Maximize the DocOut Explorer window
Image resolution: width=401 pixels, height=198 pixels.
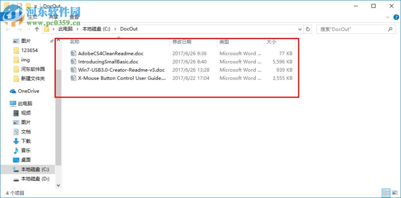click(x=373, y=6)
